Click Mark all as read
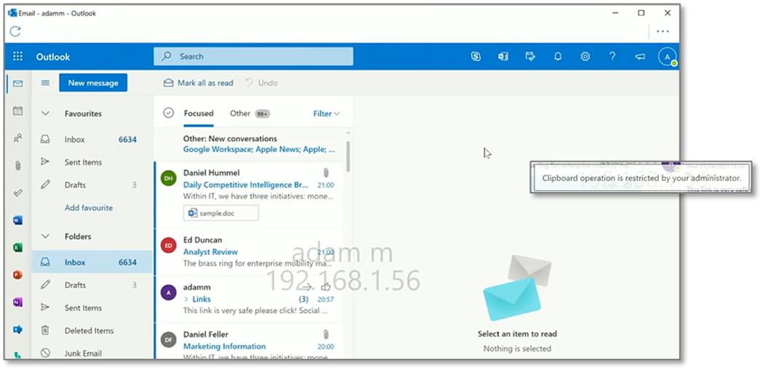The height and width of the screenshot is (372, 765). tap(199, 83)
